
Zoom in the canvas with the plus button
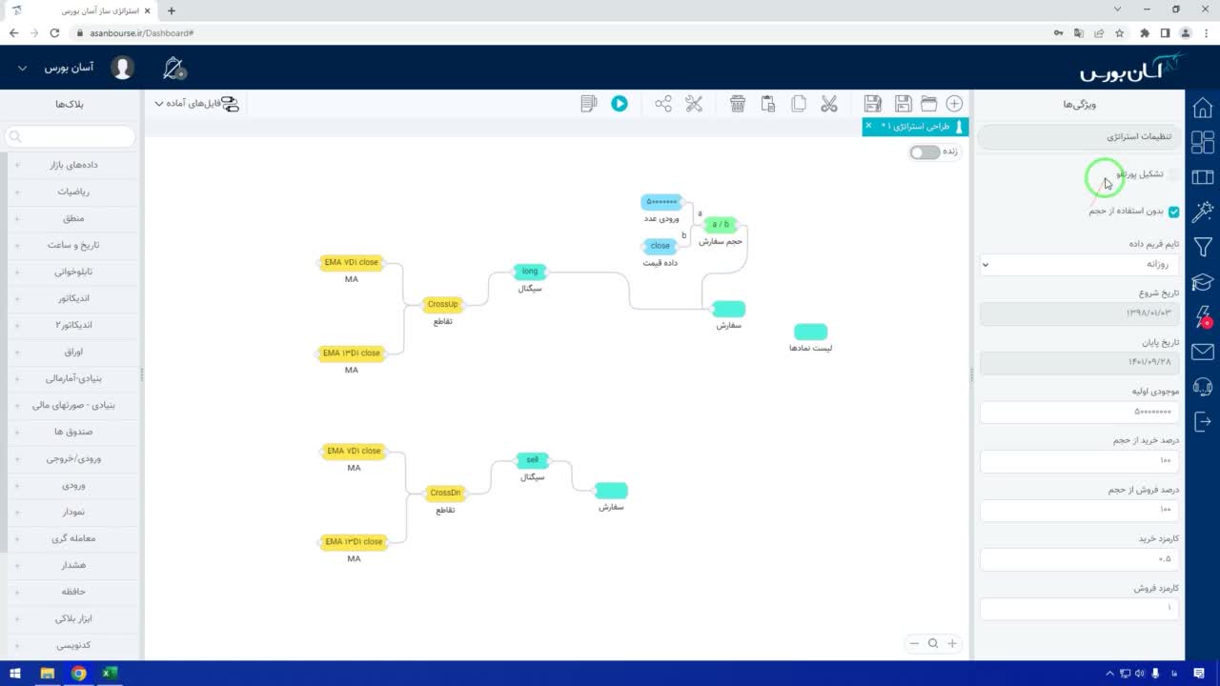click(x=951, y=643)
